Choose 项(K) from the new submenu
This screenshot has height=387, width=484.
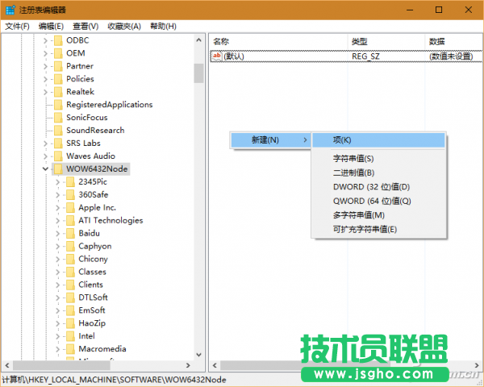pos(342,140)
